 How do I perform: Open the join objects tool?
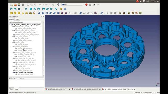tap(96, 13)
